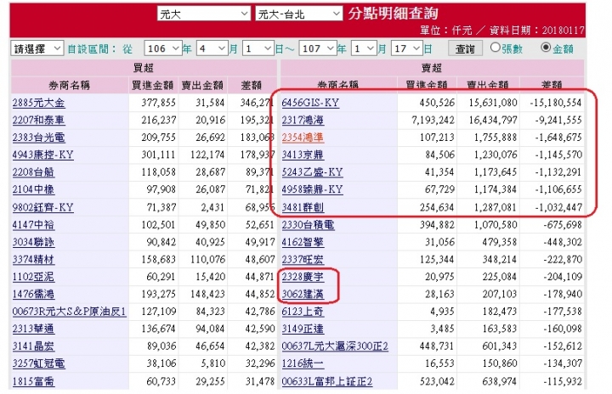The height and width of the screenshot is (394, 612).
Task: Select the 金額 radio button
Action: (x=546, y=48)
